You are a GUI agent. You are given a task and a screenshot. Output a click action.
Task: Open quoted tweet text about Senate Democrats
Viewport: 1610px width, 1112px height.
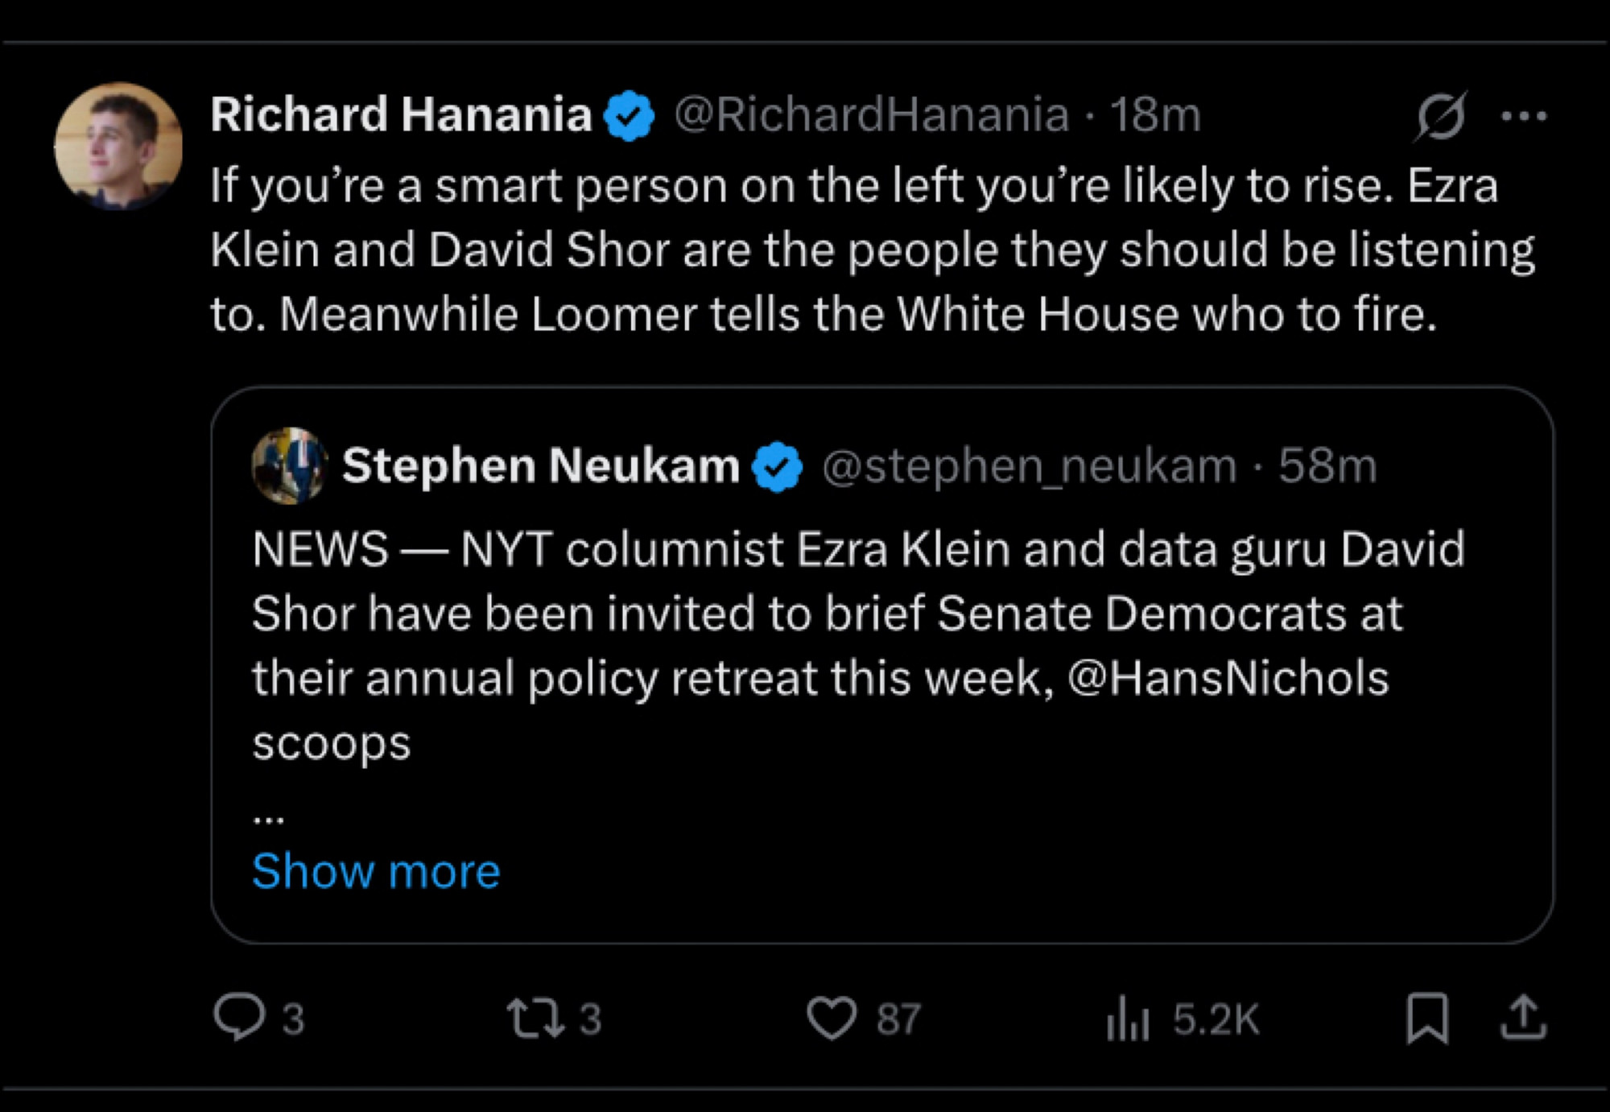(859, 645)
